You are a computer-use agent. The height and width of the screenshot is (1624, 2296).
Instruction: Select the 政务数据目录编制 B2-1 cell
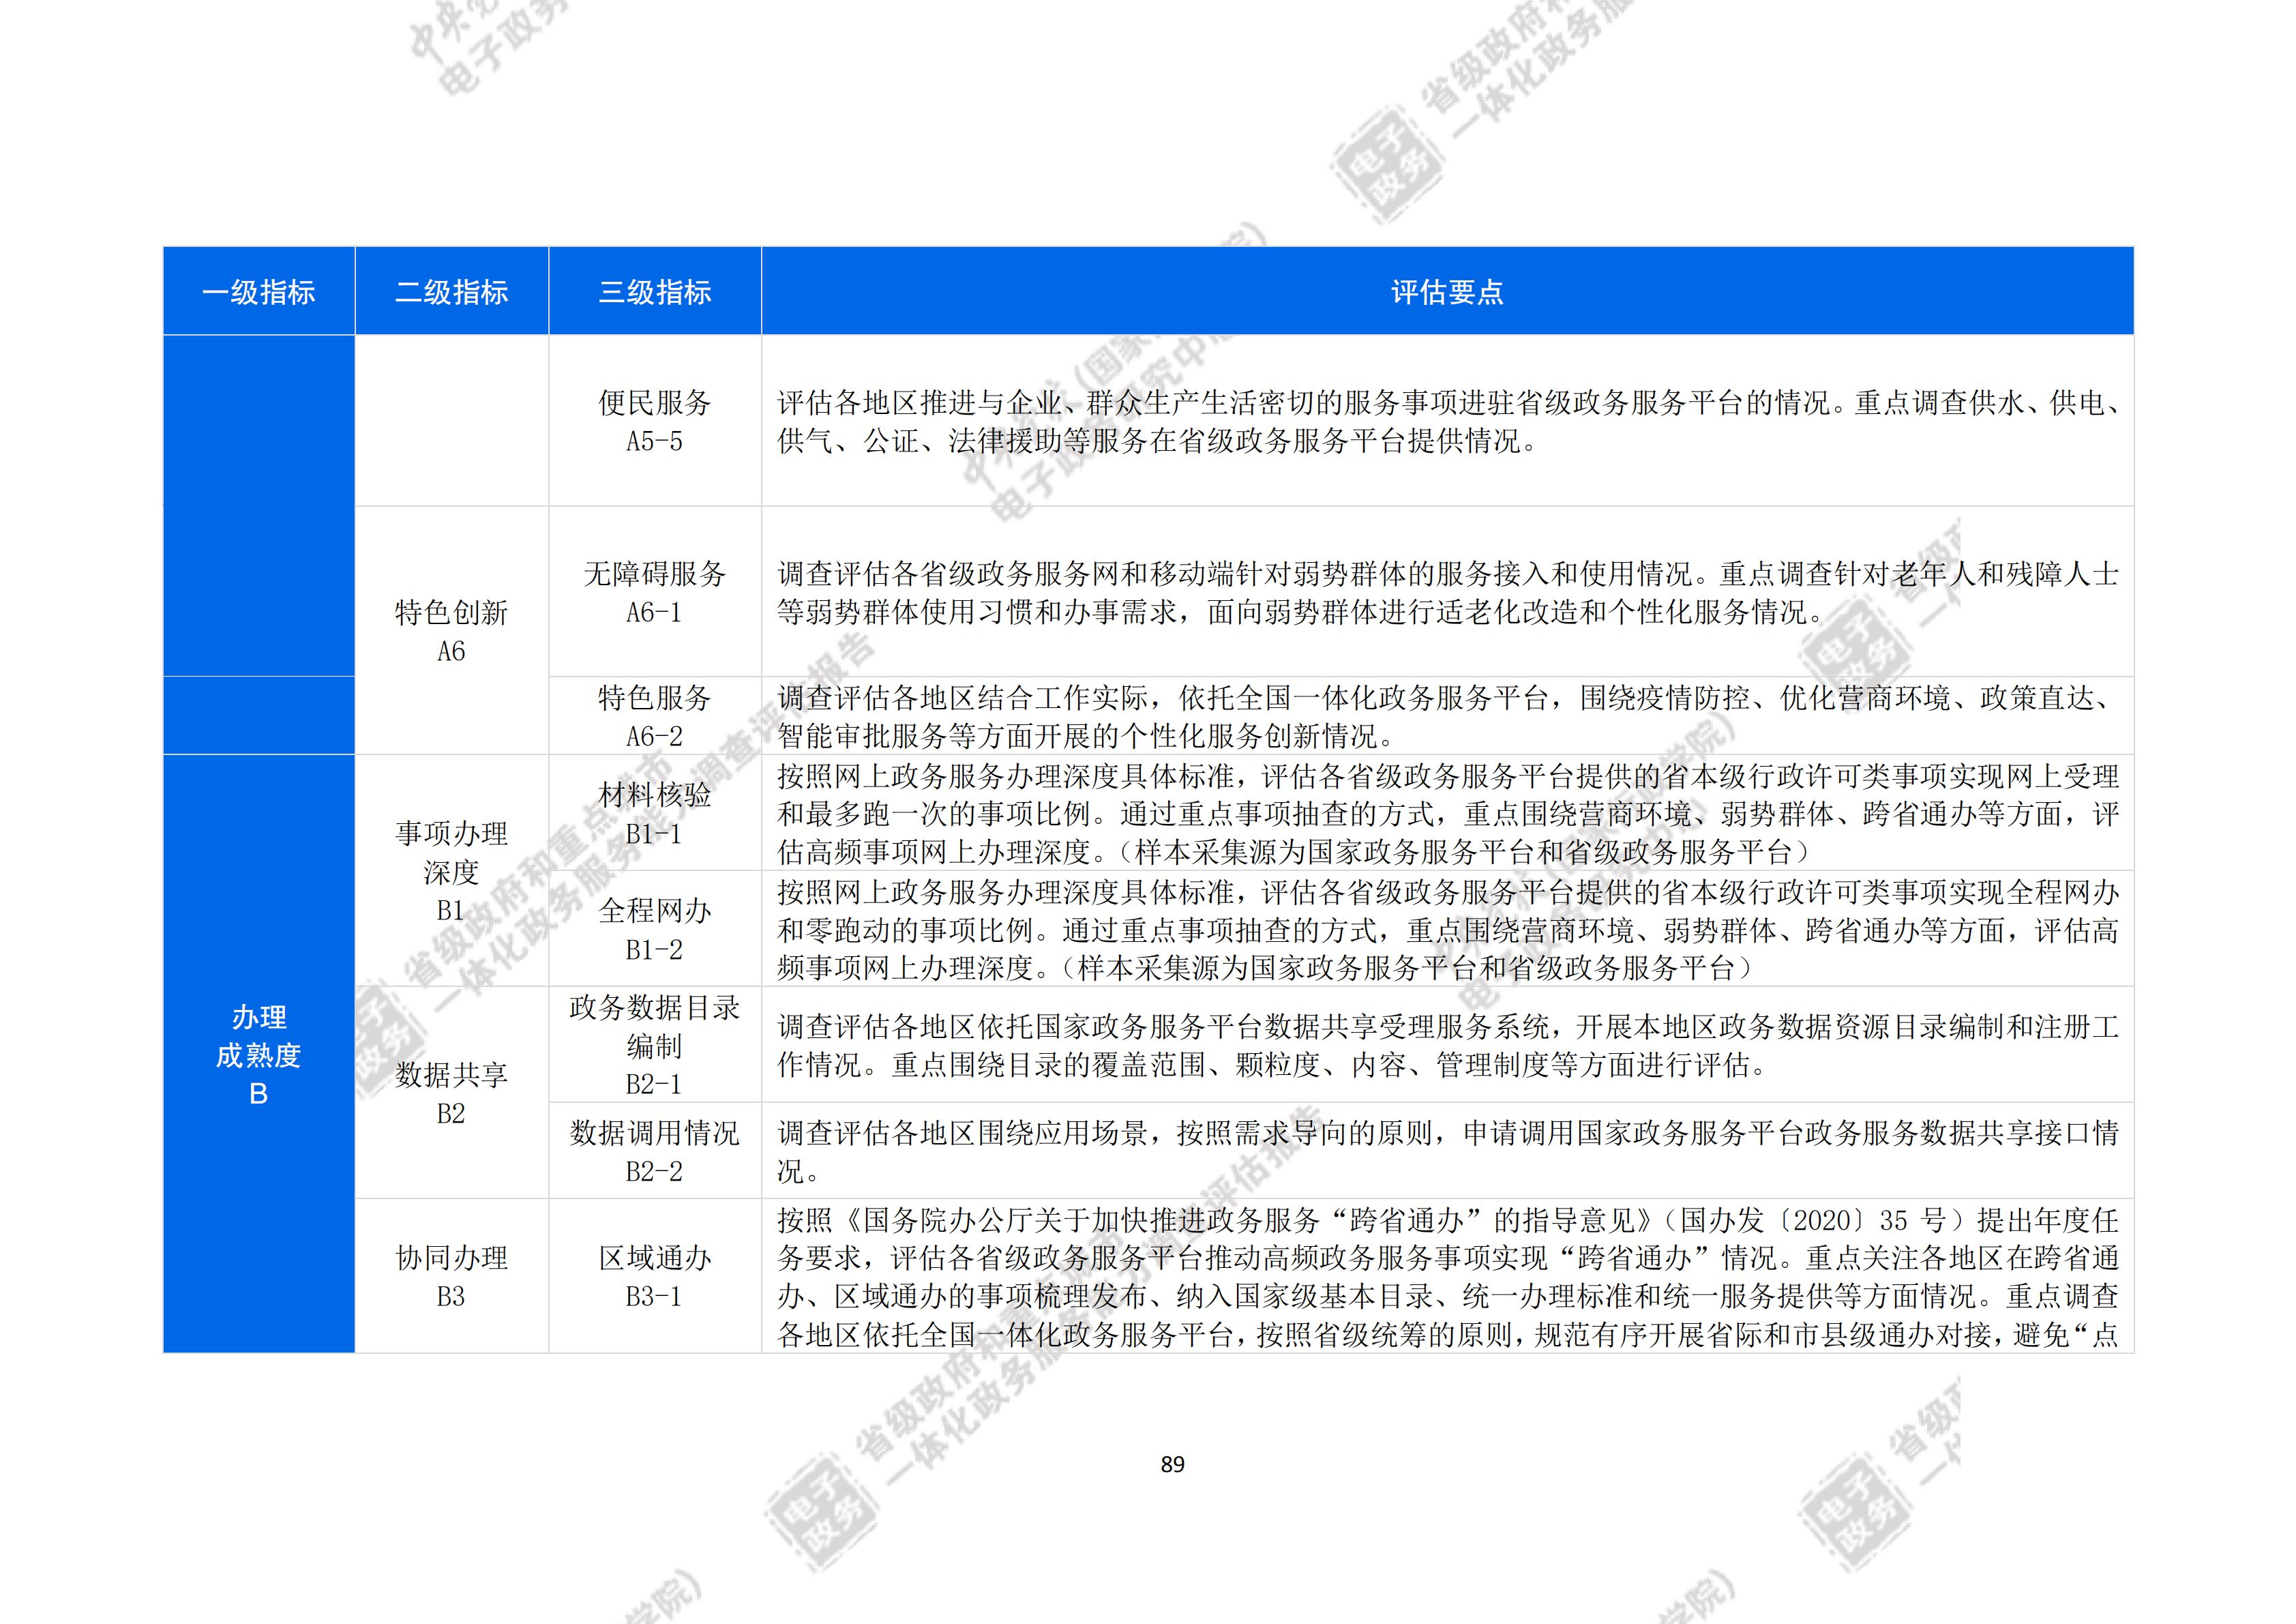654,1045
